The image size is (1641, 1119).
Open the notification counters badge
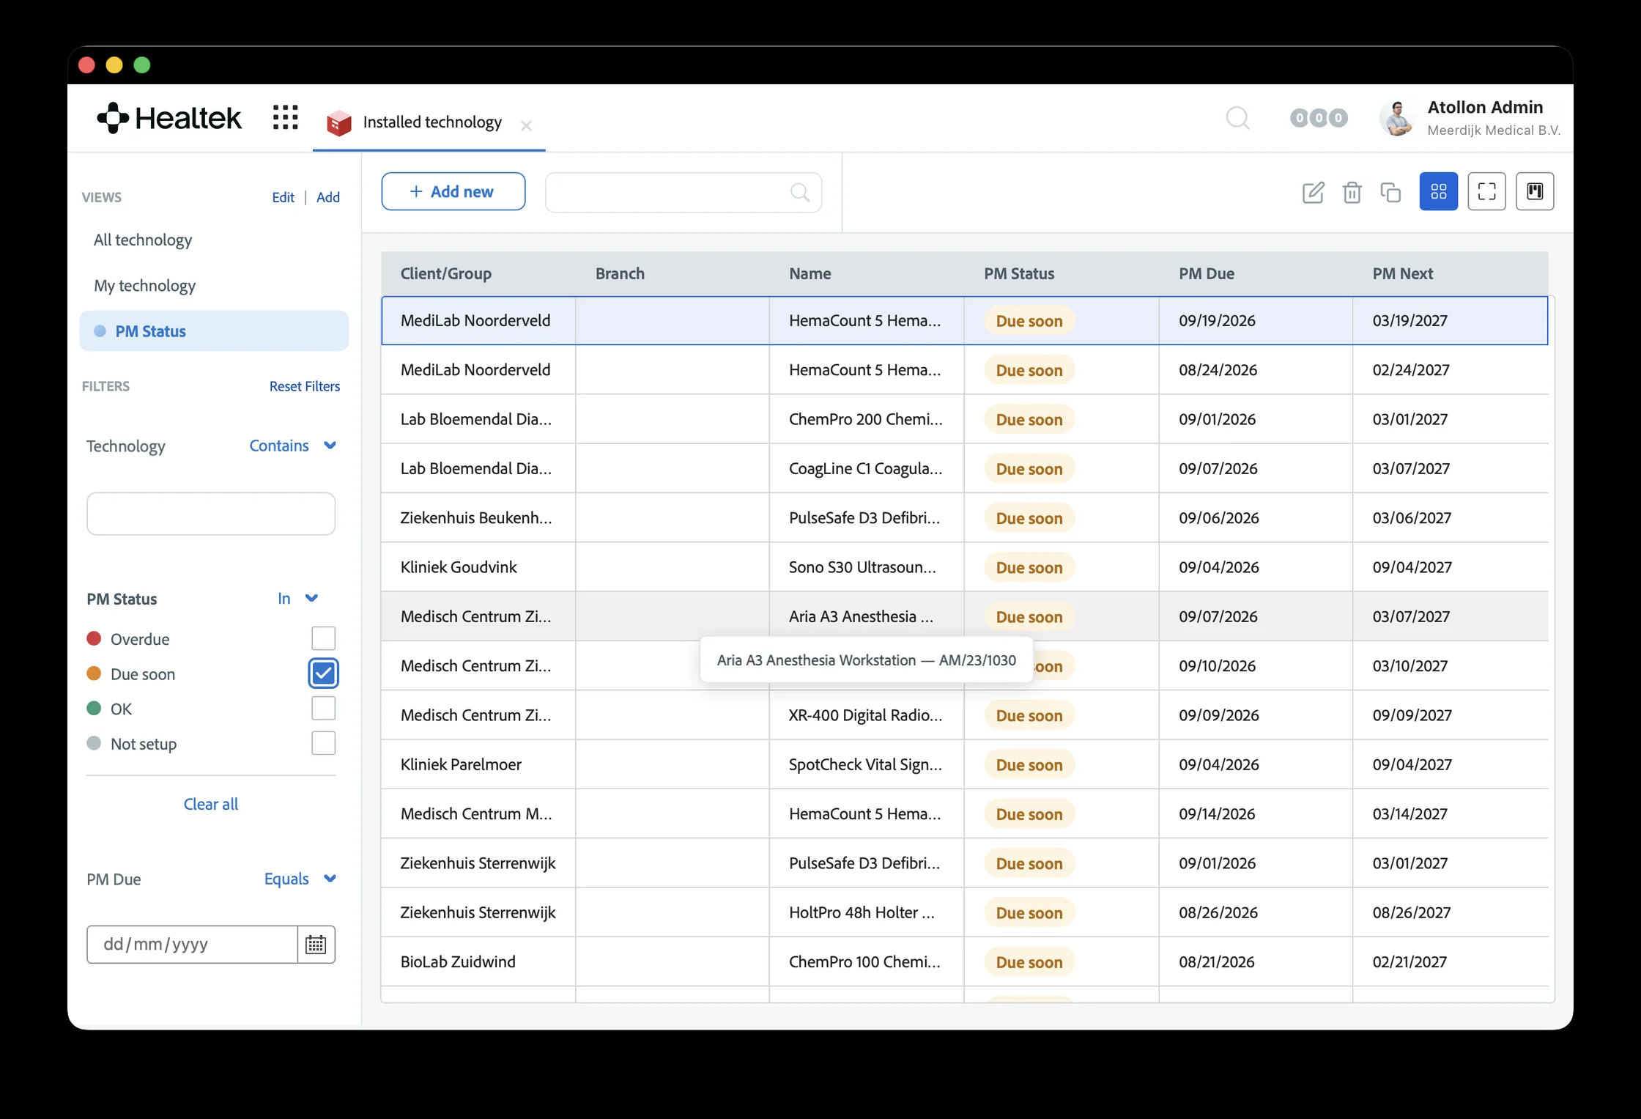click(x=1318, y=118)
